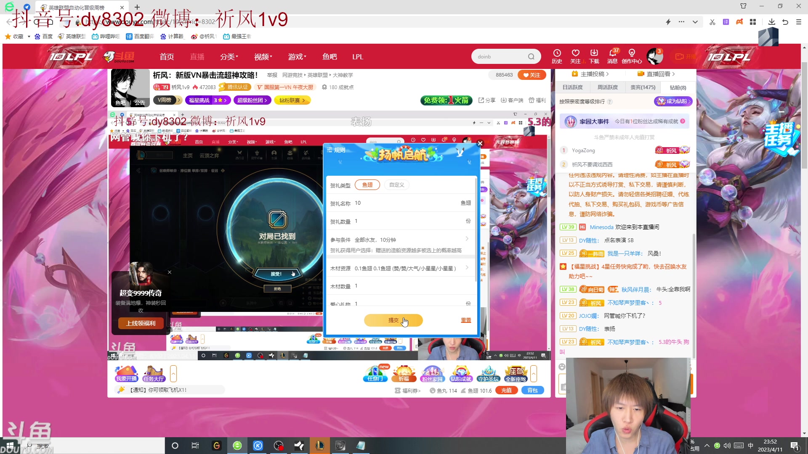Click the lightning speed-mode icon in address bar

pyautogui.click(x=668, y=22)
